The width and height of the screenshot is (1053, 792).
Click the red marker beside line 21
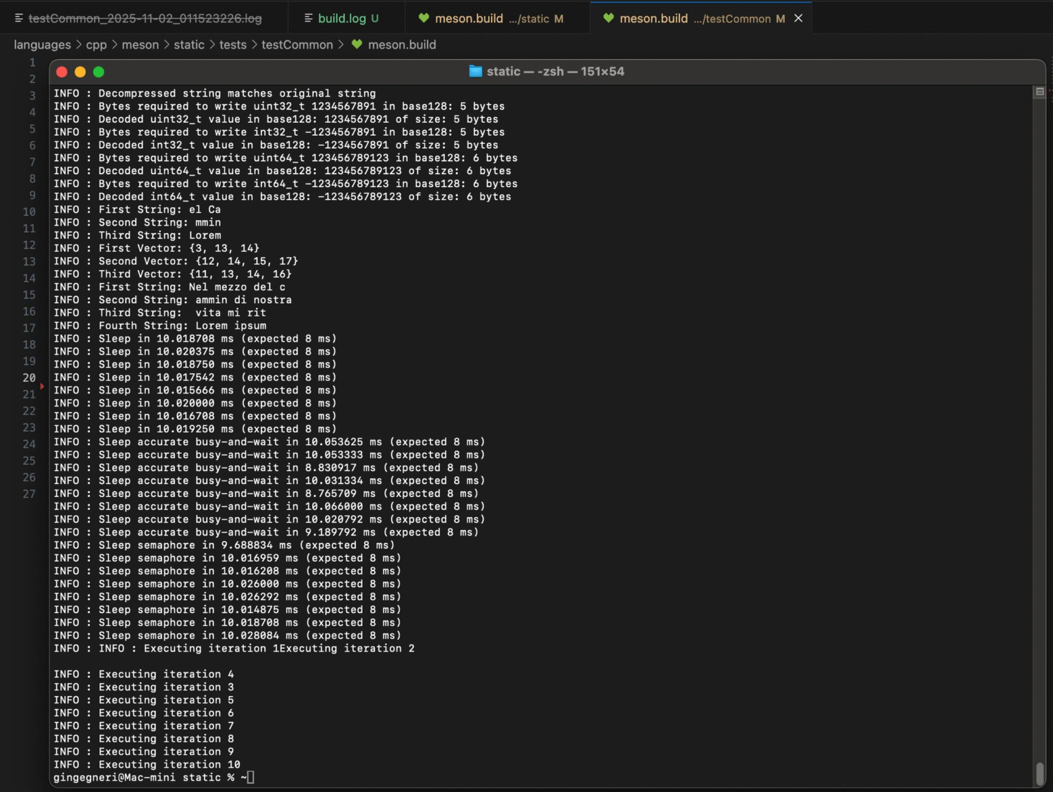coord(42,387)
